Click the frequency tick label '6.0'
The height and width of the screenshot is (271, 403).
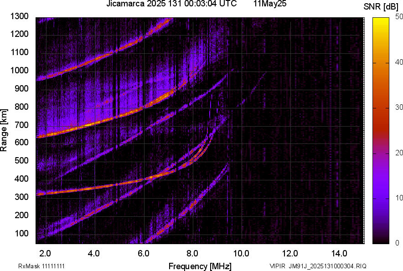(x=144, y=254)
